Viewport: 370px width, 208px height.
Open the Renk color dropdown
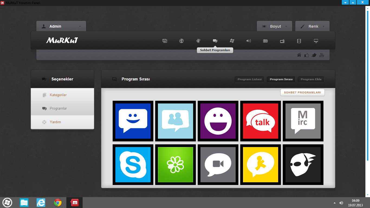pyautogui.click(x=312, y=26)
